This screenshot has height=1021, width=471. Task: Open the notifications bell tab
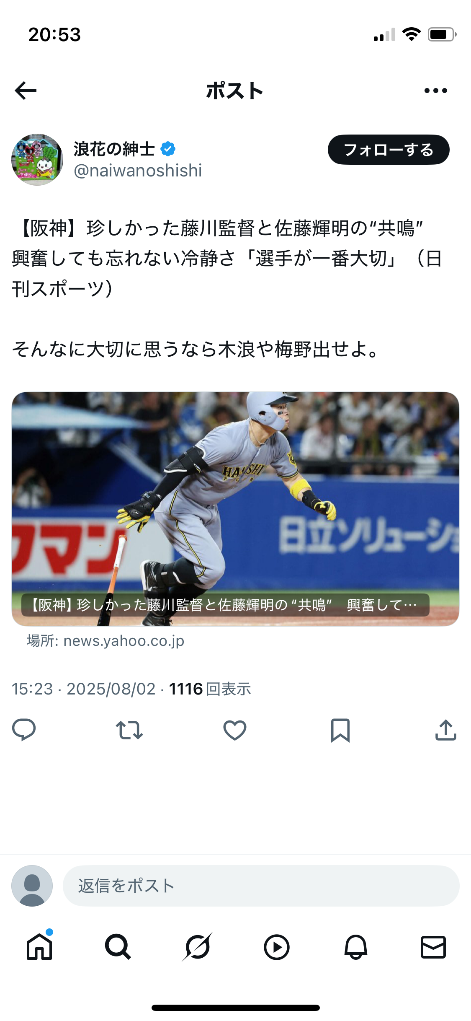355,947
